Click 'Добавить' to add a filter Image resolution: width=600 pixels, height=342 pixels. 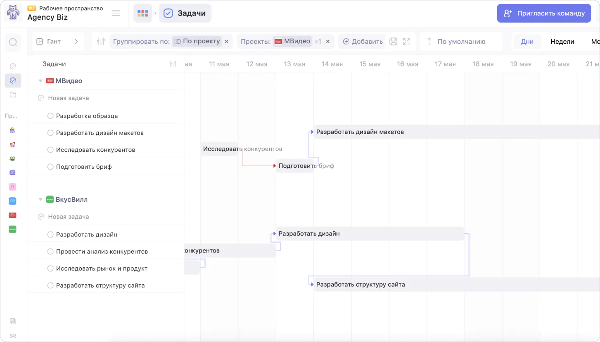(x=363, y=42)
